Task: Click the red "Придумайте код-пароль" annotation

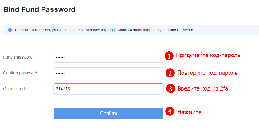Action: (x=208, y=55)
